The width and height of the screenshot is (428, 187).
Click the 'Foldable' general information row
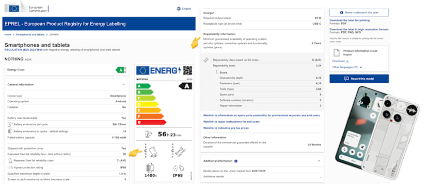67,107
